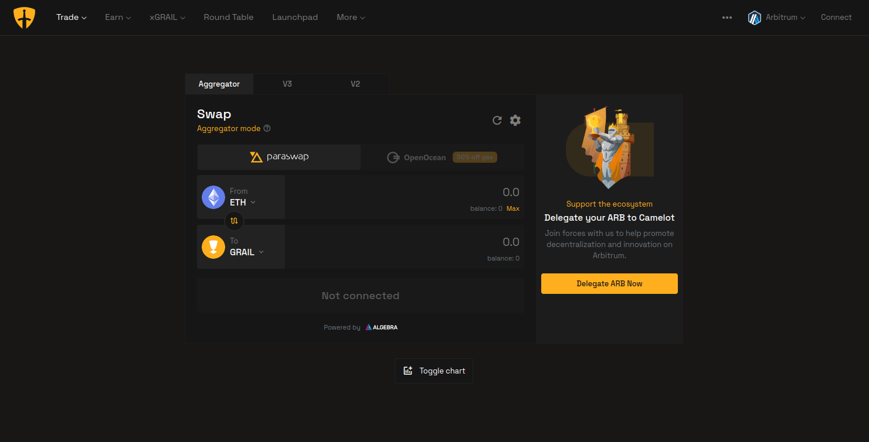Switch to the V3 tab
The width and height of the screenshot is (869, 442).
287,84
